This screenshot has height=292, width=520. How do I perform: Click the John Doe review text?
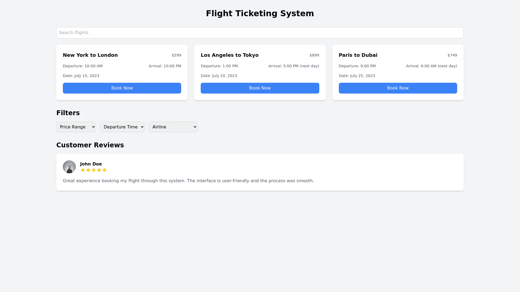(x=188, y=181)
